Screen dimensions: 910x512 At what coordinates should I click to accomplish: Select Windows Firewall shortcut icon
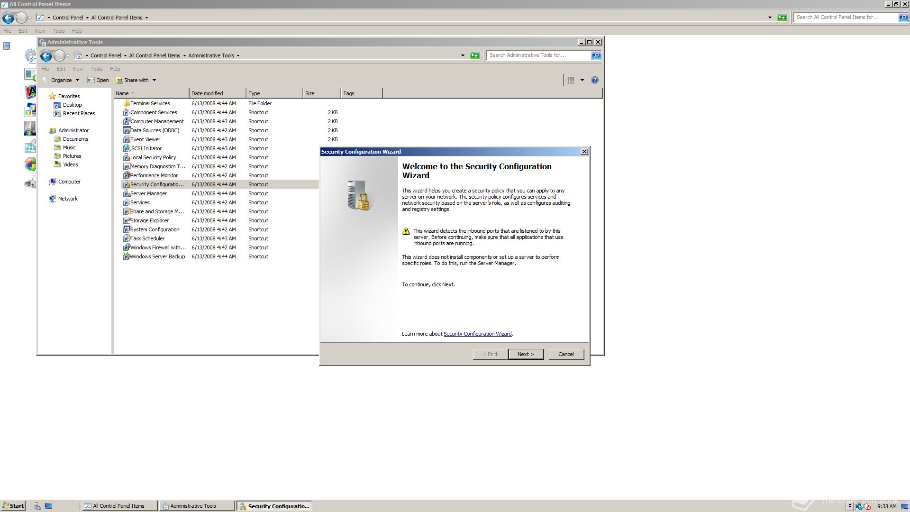(x=126, y=247)
